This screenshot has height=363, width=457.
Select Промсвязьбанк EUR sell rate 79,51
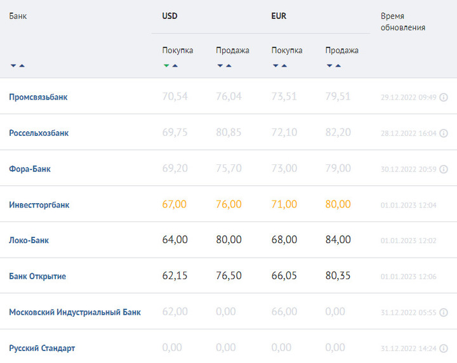coord(338,96)
